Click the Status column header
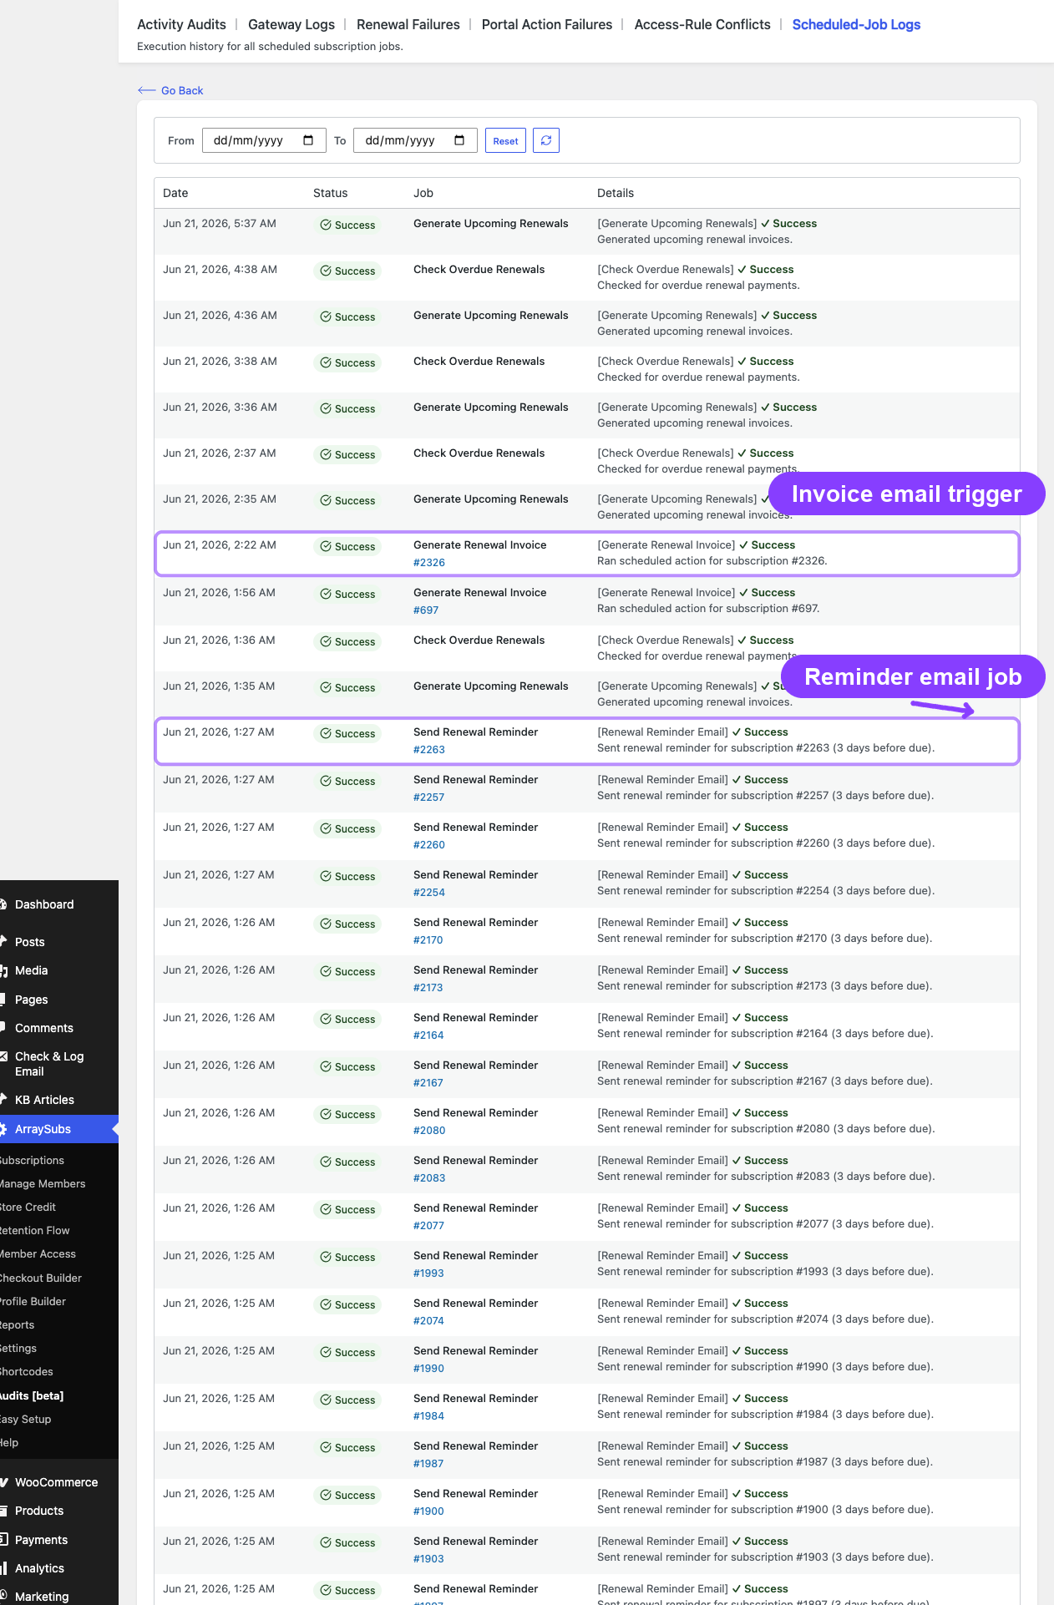1054x1605 pixels. pyautogui.click(x=330, y=193)
